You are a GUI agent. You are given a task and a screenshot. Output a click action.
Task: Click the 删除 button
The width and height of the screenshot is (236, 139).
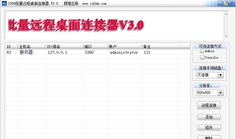209,137
